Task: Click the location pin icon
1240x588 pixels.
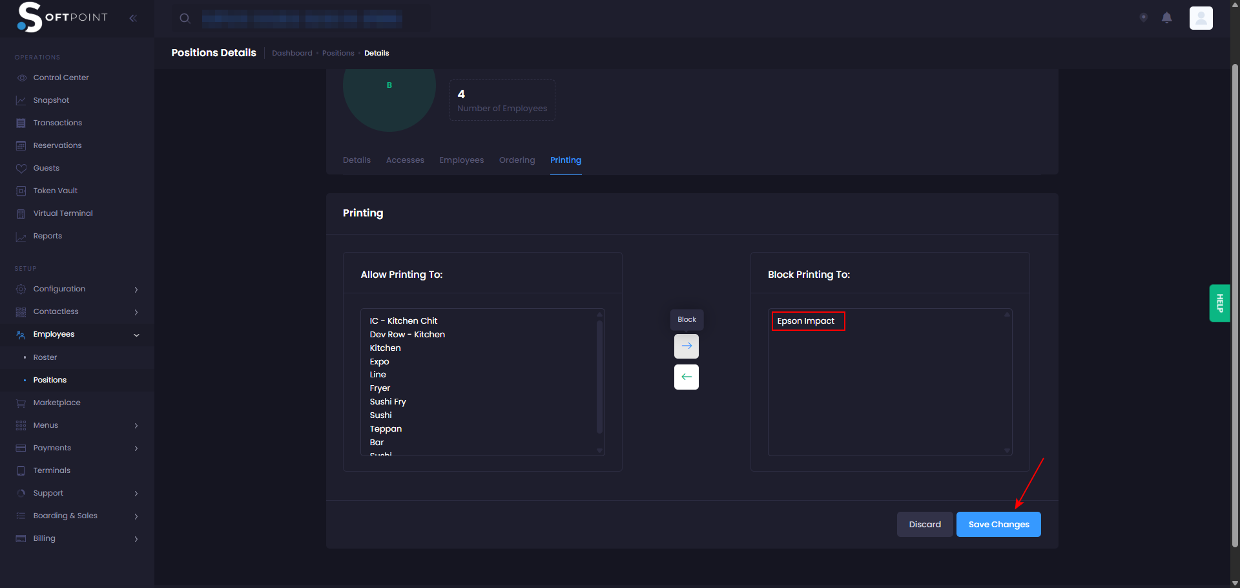Action: pyautogui.click(x=1143, y=18)
